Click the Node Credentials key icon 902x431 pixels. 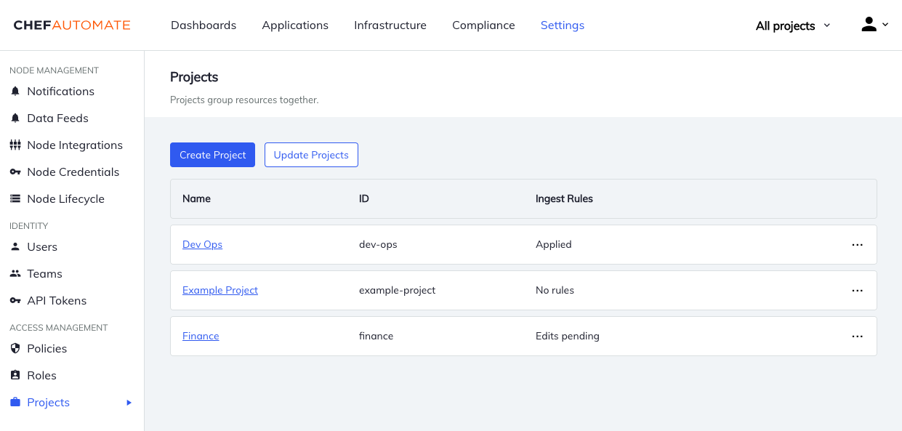click(15, 172)
